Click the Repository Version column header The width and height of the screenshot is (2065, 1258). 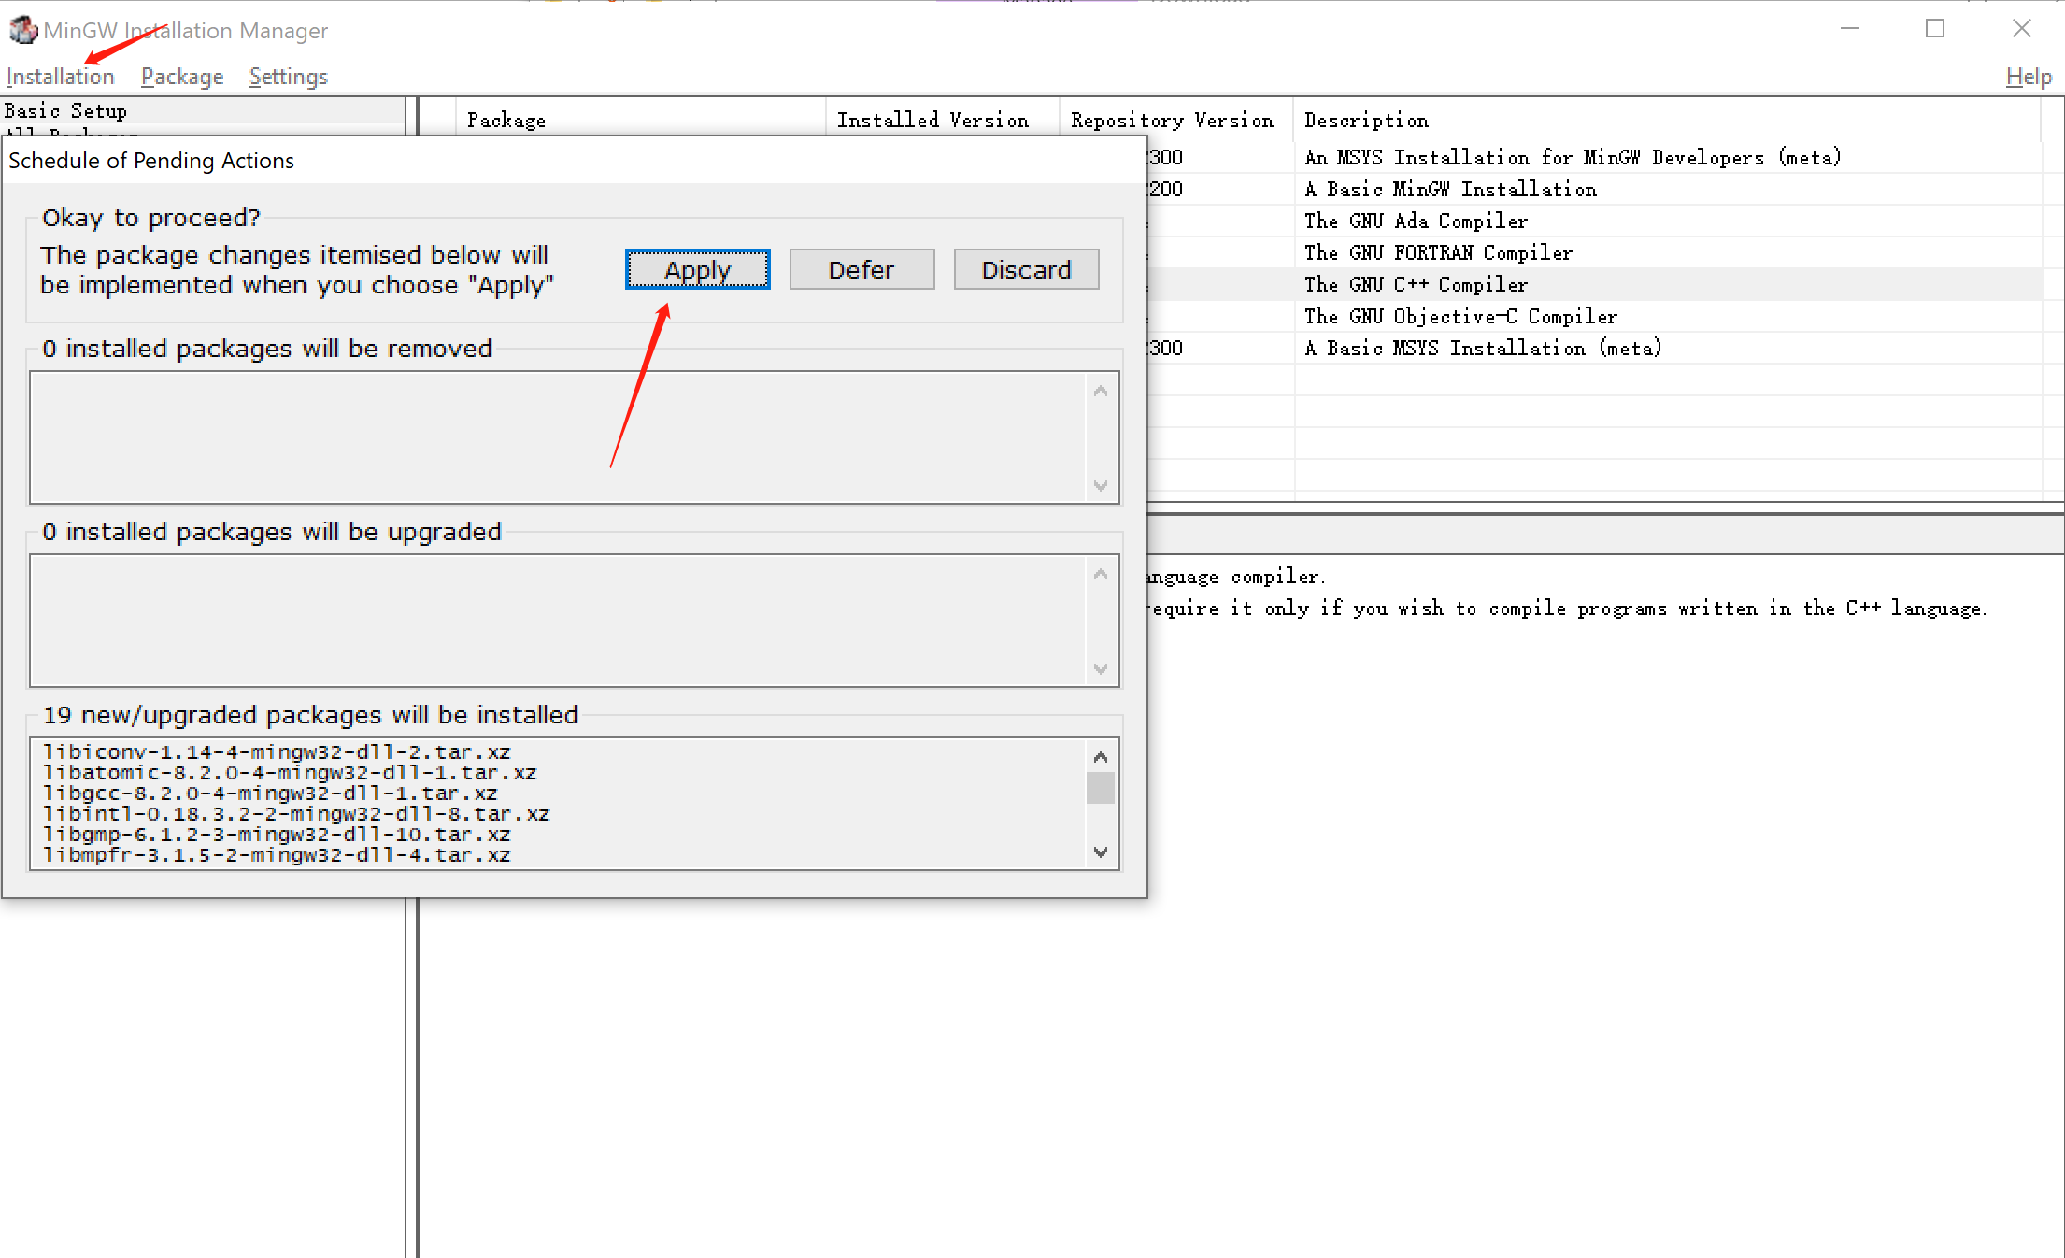pos(1172,121)
